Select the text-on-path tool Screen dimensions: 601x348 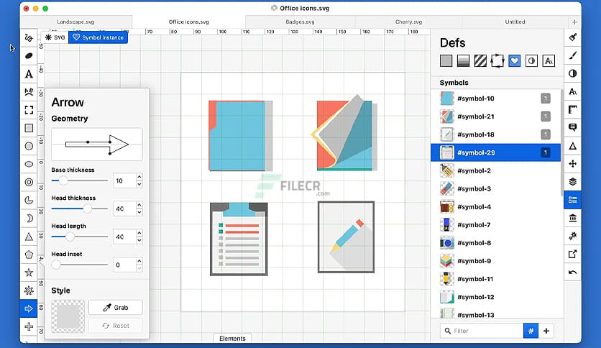[x=29, y=92]
